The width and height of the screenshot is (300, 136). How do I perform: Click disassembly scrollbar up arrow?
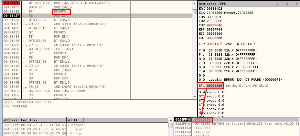pos(194,3)
